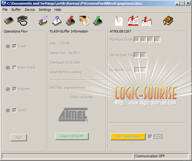Click the Select Device chip icon

9,21
